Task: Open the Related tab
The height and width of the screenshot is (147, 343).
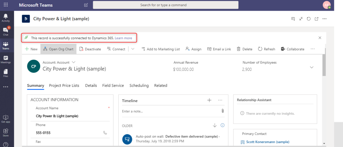Action: coord(160,85)
